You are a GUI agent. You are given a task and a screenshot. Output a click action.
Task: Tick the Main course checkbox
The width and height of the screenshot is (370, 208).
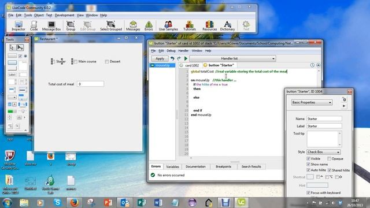[x=76, y=62]
